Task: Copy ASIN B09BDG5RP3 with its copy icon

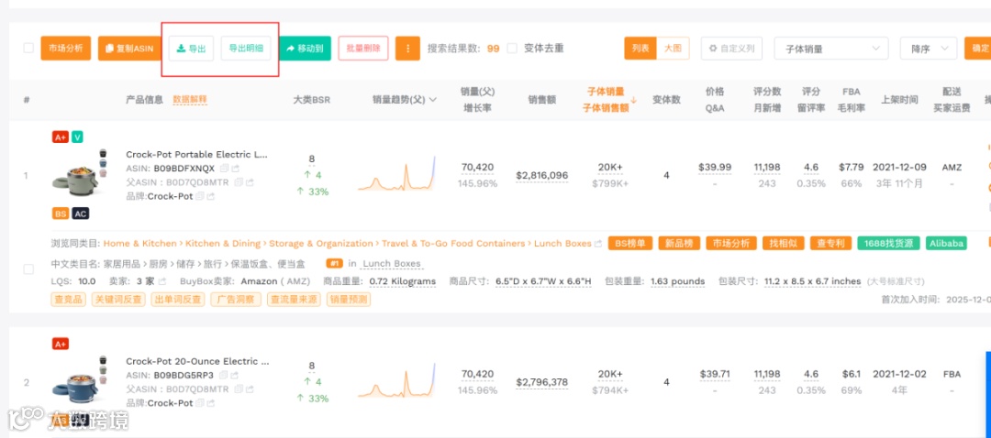Action: 224,376
